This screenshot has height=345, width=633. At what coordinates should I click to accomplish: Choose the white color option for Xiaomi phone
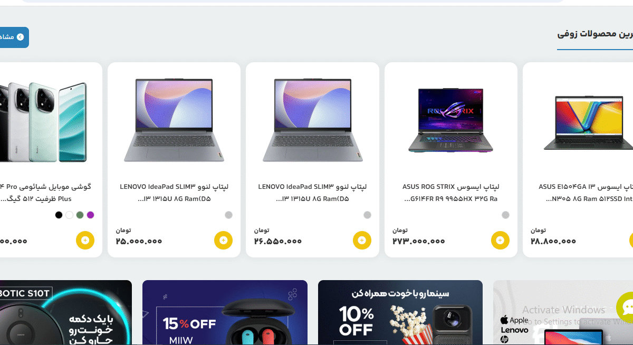pos(69,215)
